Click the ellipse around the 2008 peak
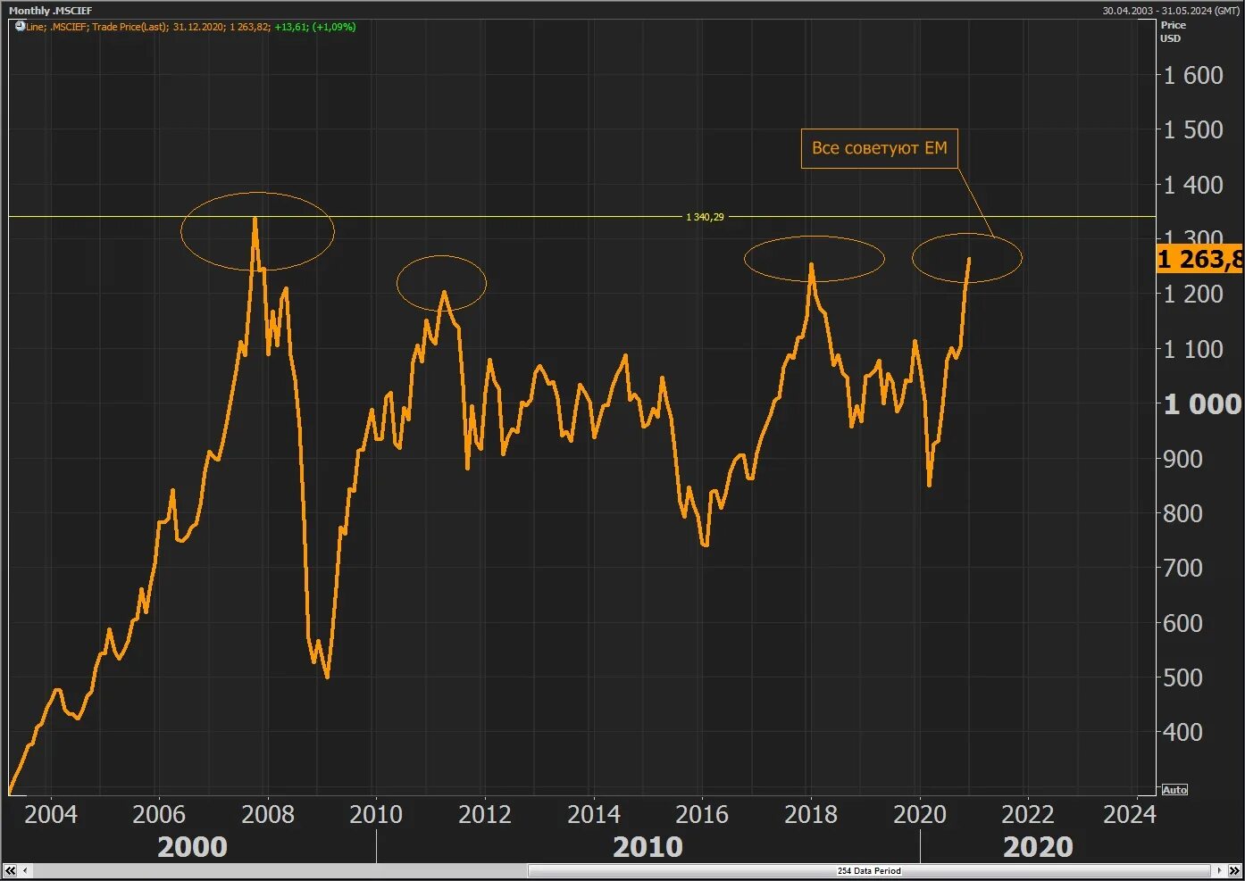The image size is (1245, 881). click(x=257, y=231)
